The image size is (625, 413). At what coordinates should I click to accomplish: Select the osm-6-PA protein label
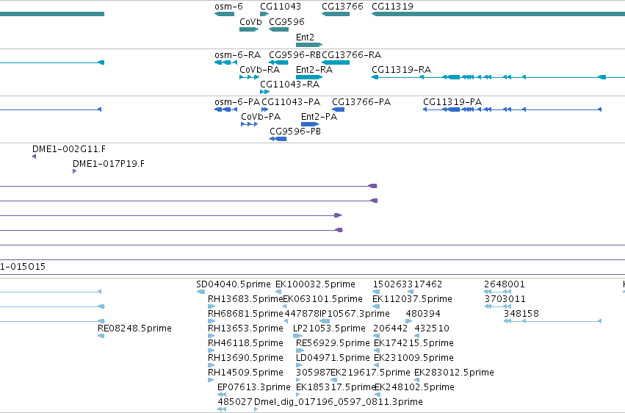pyautogui.click(x=237, y=101)
